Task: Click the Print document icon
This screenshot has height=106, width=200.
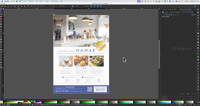Action: (198, 18)
